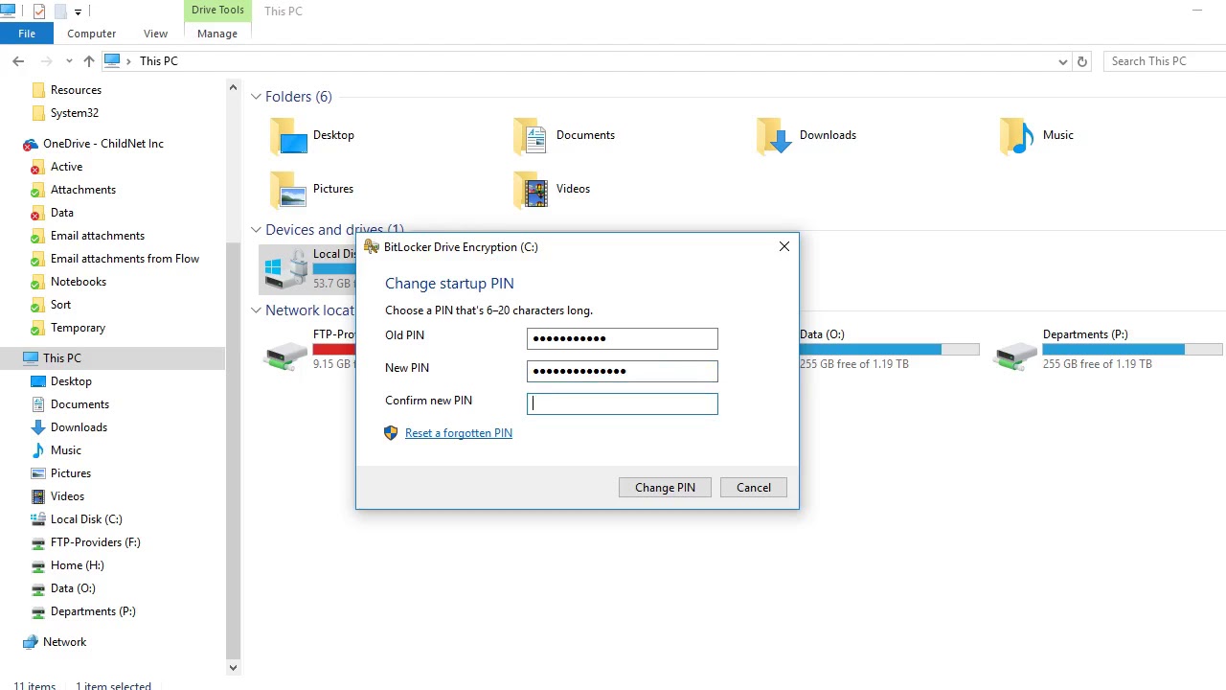Image resolution: width=1226 pixels, height=690 pixels.
Task: Close the BitLocker Drive Encryption dialog
Action: (784, 247)
